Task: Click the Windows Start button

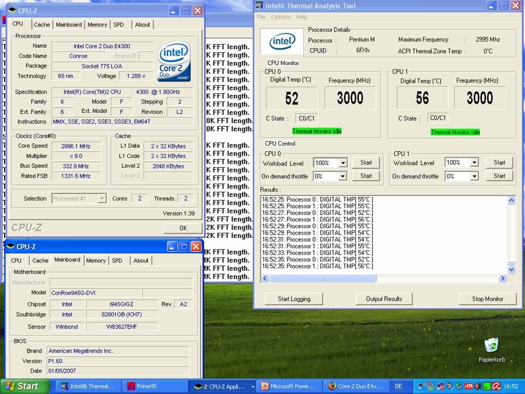Action: click(25, 386)
